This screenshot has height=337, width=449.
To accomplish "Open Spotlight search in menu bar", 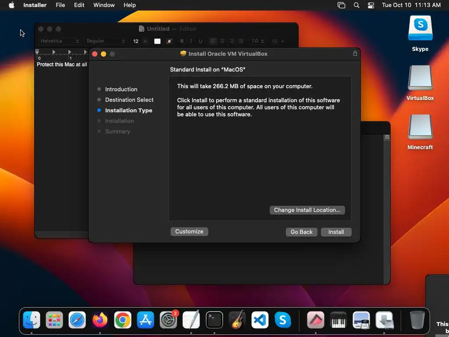I will pyautogui.click(x=356, y=5).
